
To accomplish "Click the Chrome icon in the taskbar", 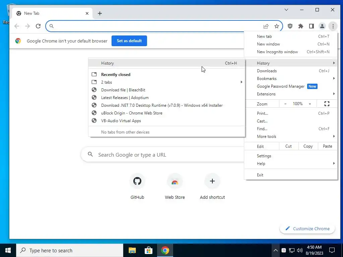I will tap(165, 250).
